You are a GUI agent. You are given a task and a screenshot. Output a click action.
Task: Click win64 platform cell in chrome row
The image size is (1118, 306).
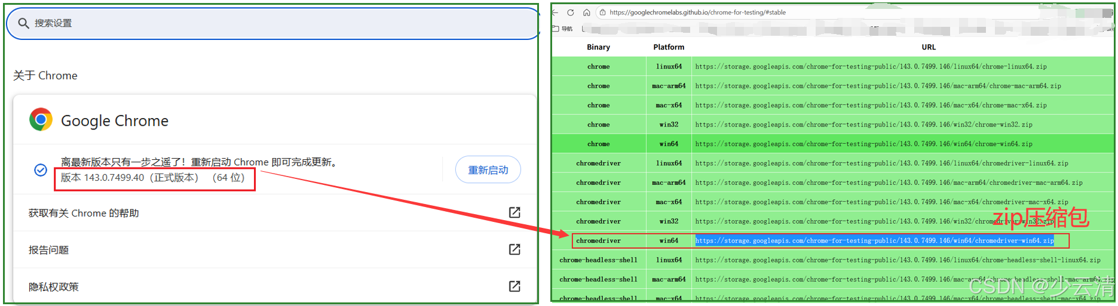tap(669, 144)
